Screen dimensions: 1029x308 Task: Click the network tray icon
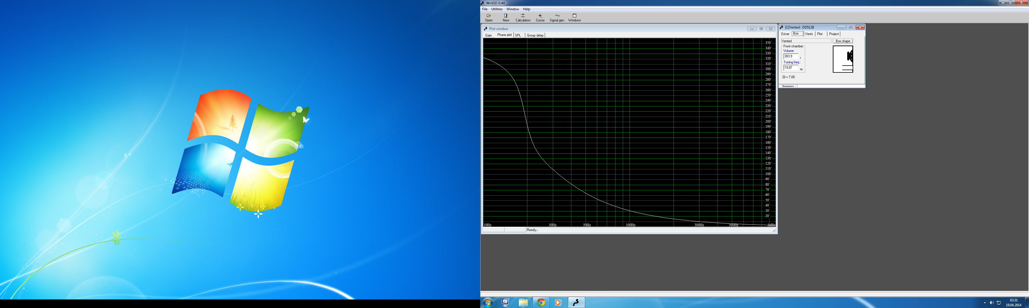[x=999, y=303]
